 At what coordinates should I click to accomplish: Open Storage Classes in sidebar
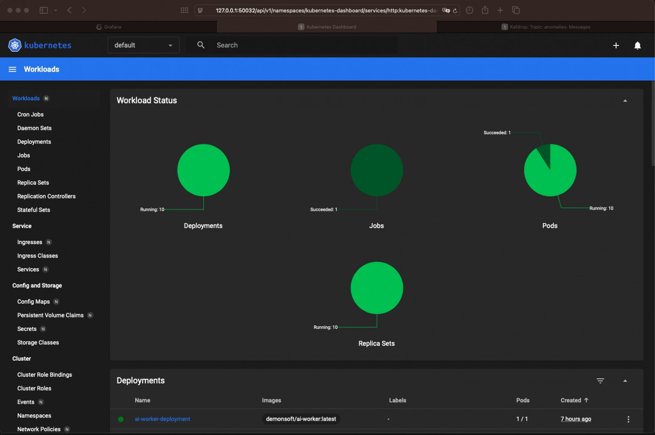[38, 343]
